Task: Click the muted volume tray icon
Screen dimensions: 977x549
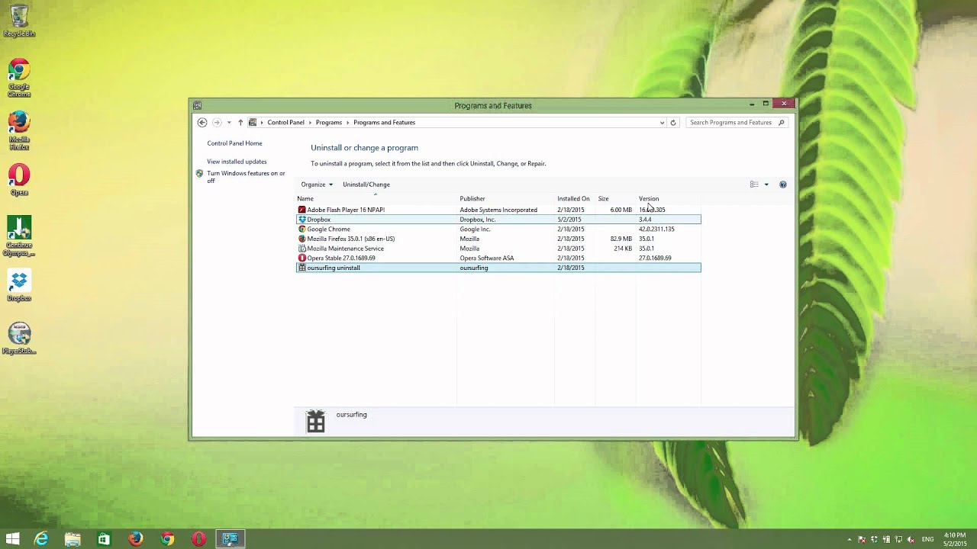Action: [x=911, y=539]
